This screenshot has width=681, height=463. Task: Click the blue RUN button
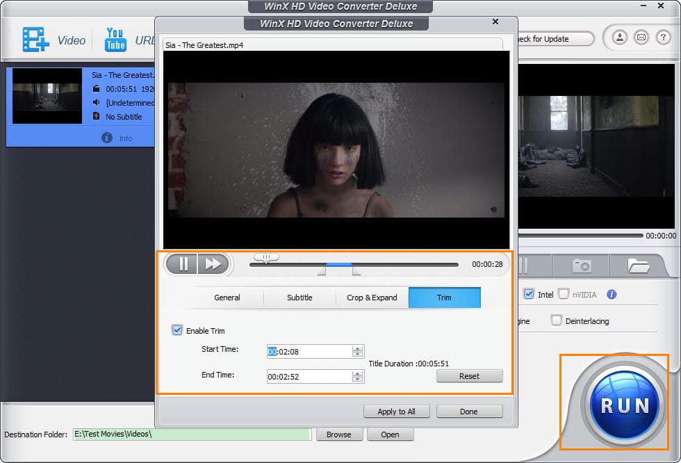[x=625, y=406]
